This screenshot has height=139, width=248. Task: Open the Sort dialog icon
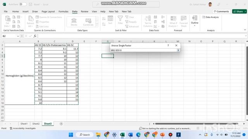[x=110, y=20]
